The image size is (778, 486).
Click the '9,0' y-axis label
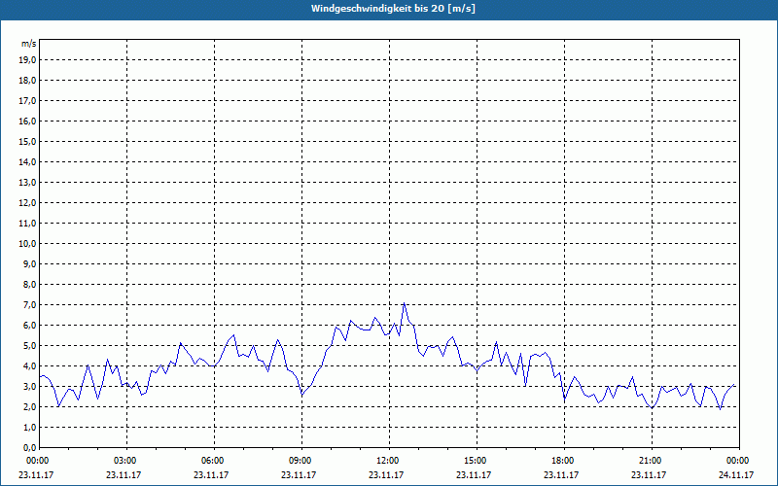click(x=29, y=263)
